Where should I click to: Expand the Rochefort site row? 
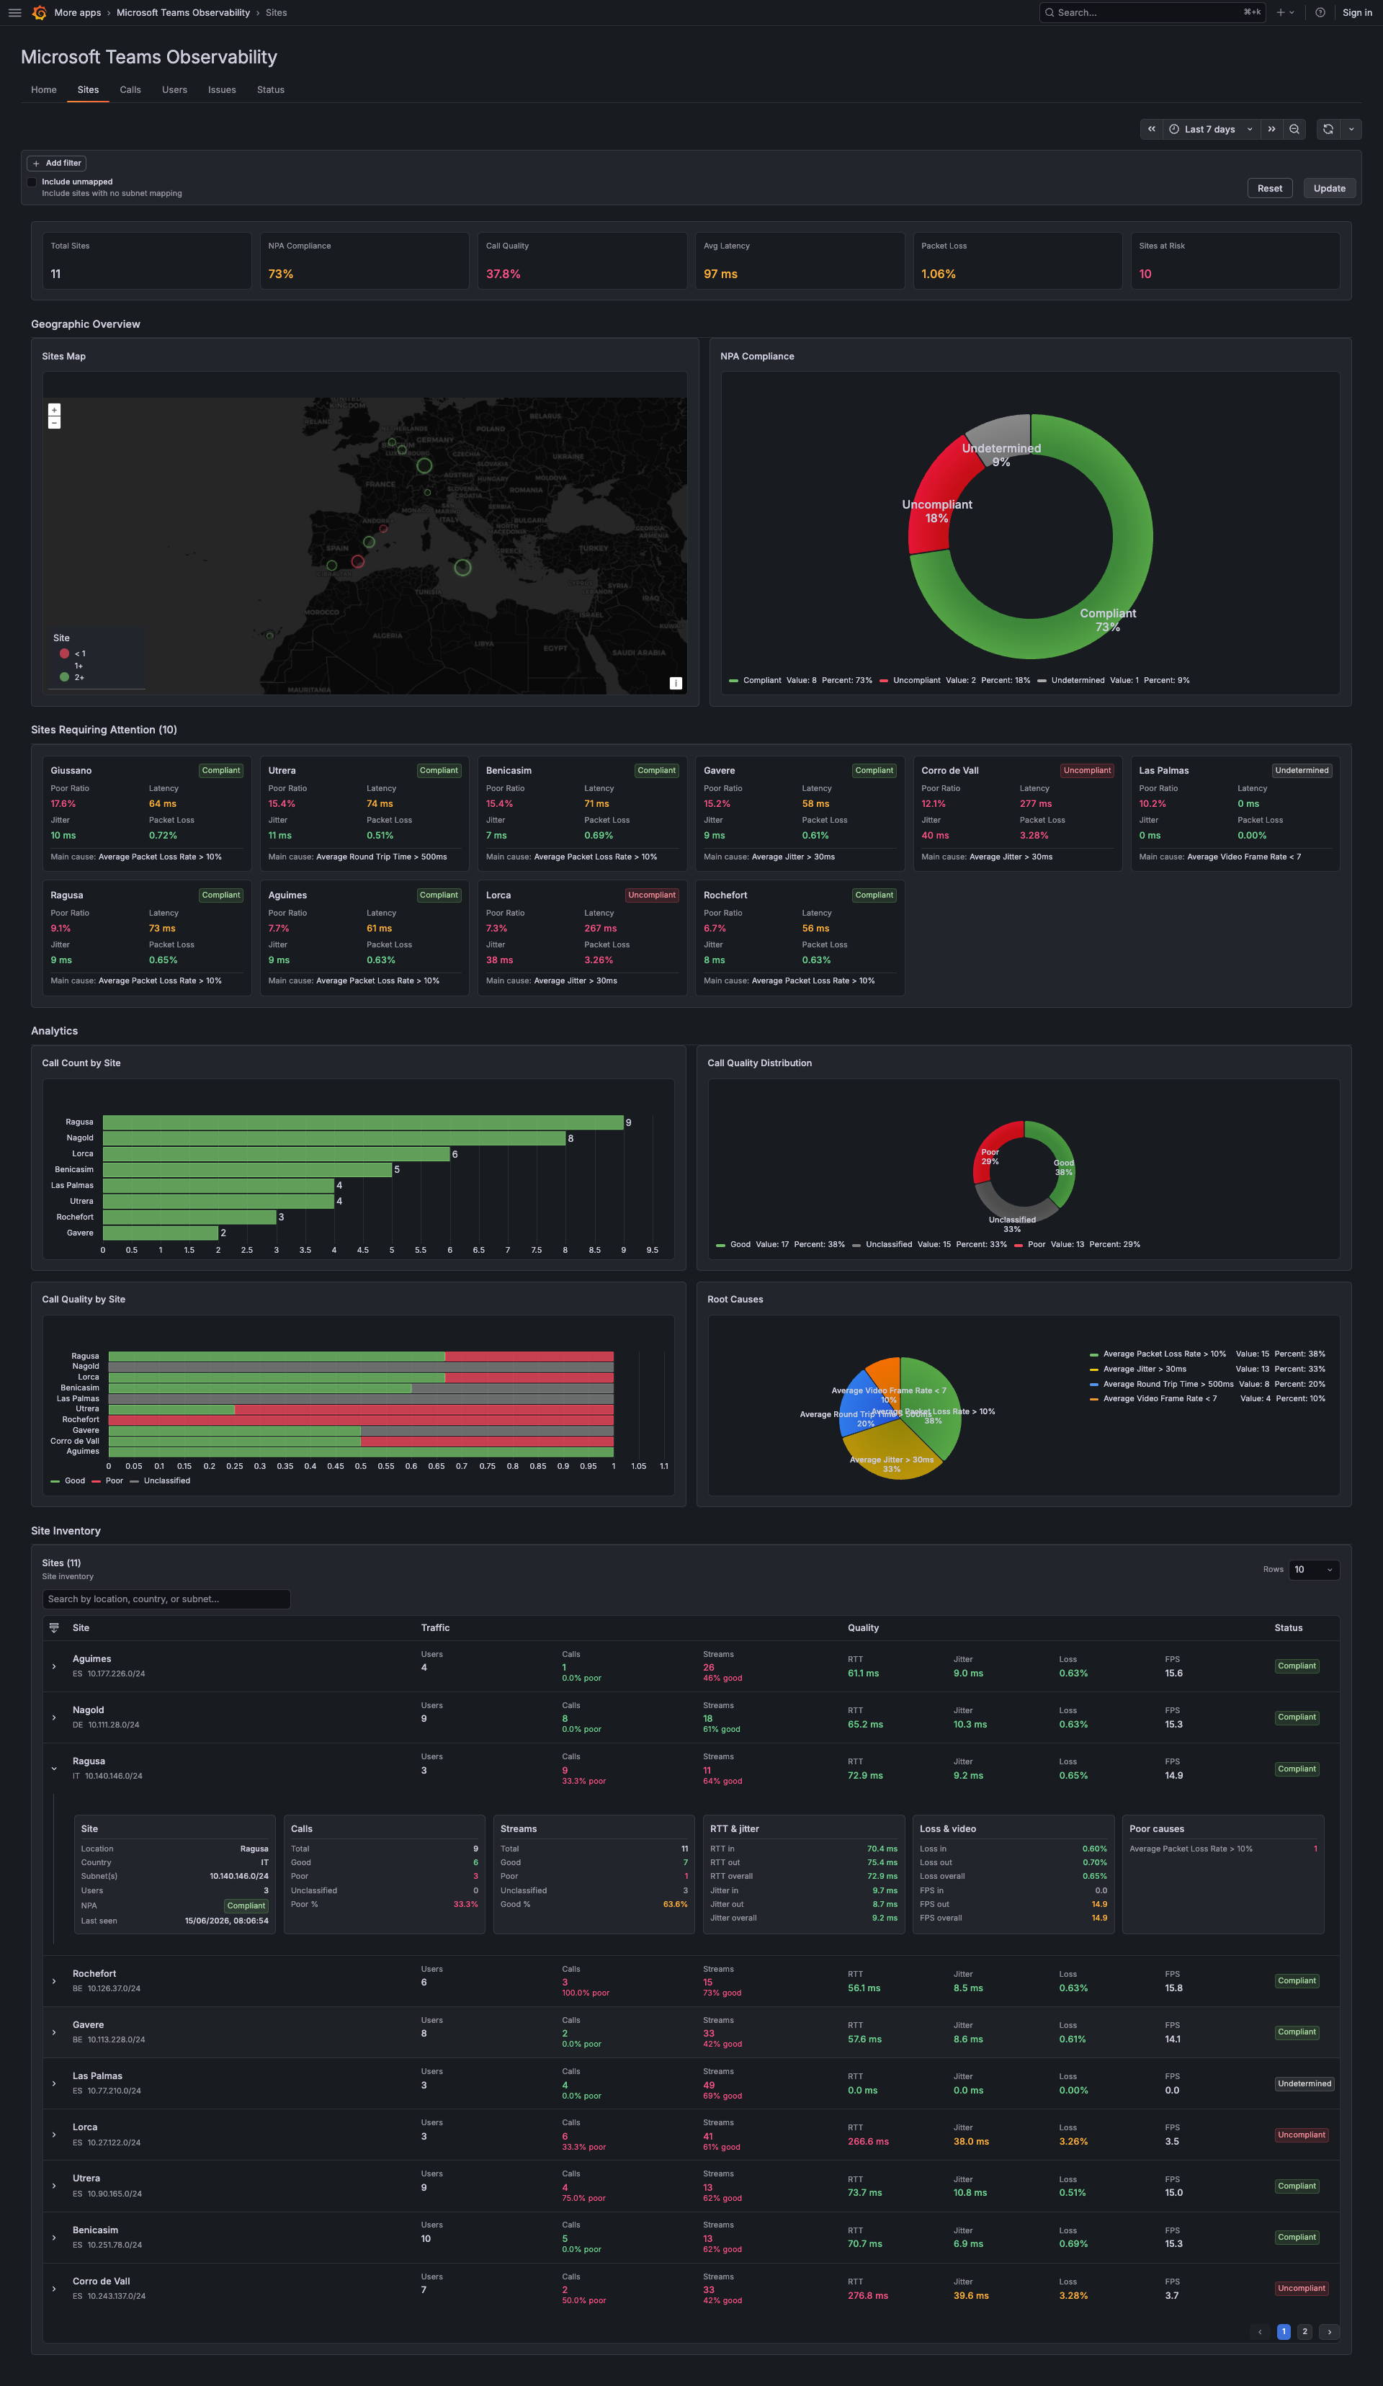(x=54, y=1980)
